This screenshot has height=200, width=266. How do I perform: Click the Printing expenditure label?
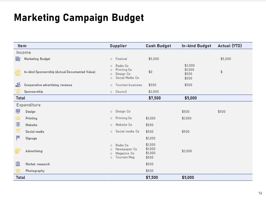[x=31, y=118]
